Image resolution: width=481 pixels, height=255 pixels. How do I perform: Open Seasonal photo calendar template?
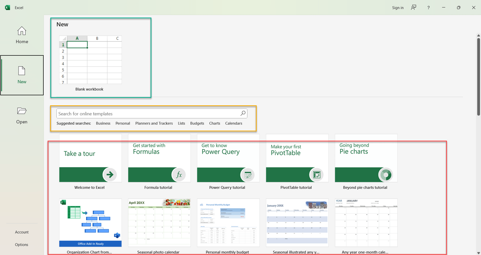tap(159, 223)
